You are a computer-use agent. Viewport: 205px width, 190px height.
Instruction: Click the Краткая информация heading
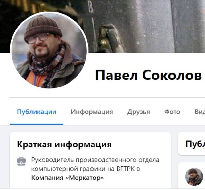[x=64, y=145]
